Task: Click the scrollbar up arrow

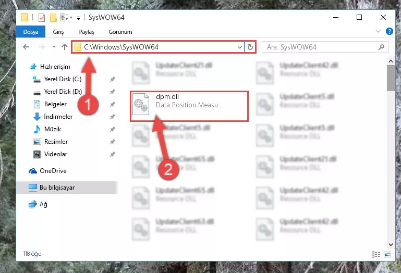Action: point(391,61)
